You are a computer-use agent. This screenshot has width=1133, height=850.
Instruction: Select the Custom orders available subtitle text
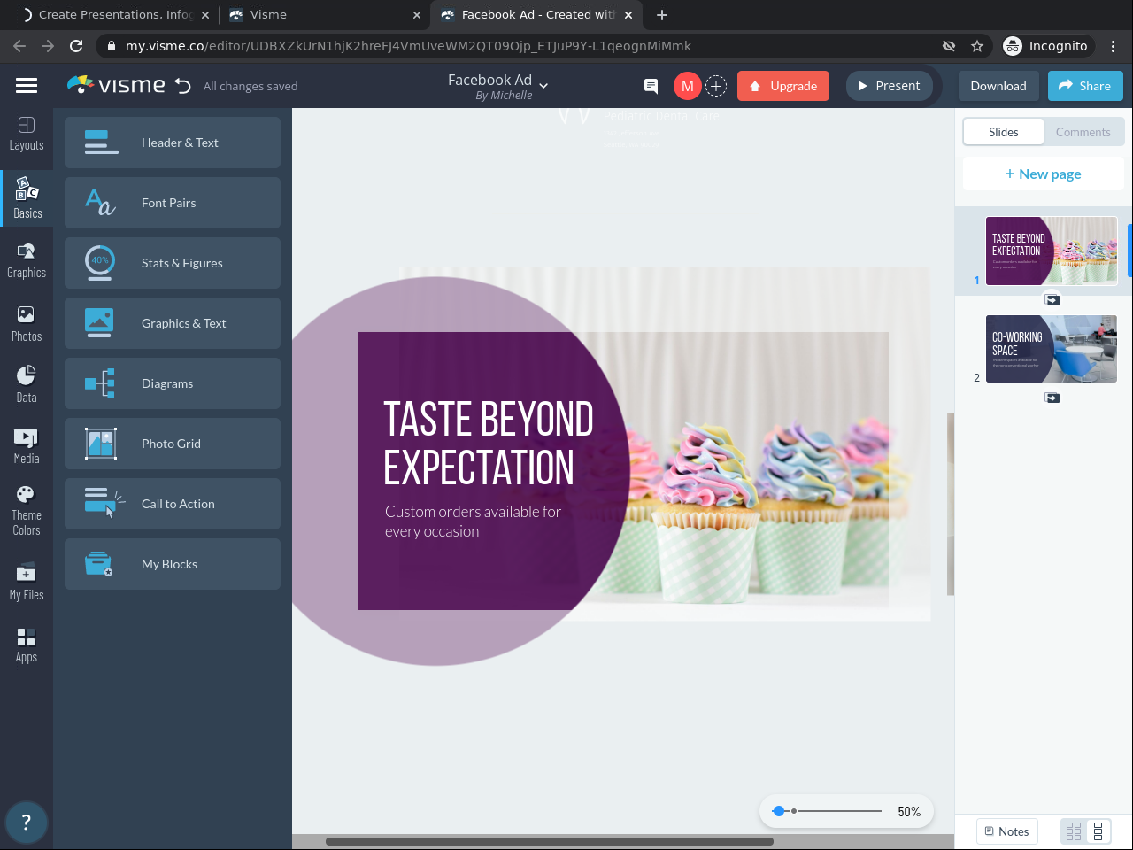(x=473, y=522)
